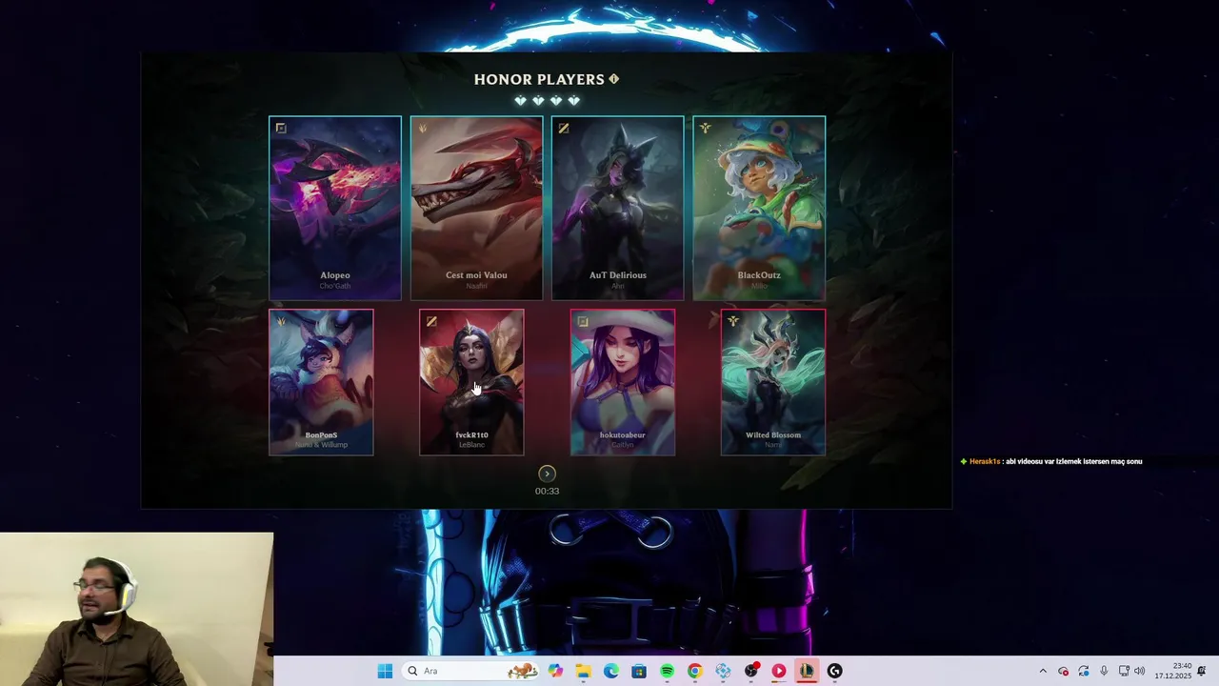Click the info icon beside HONOR PLAYERS
This screenshot has height=686, width=1219.
pos(614,79)
